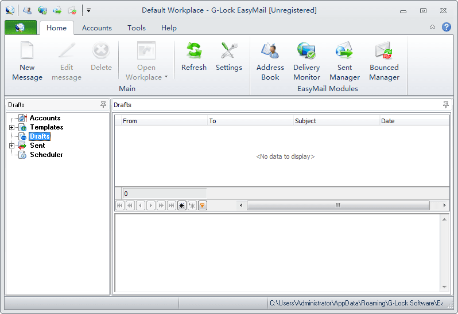The height and width of the screenshot is (314, 458).
Task: Sort by the Subject column header
Action: [336, 121]
